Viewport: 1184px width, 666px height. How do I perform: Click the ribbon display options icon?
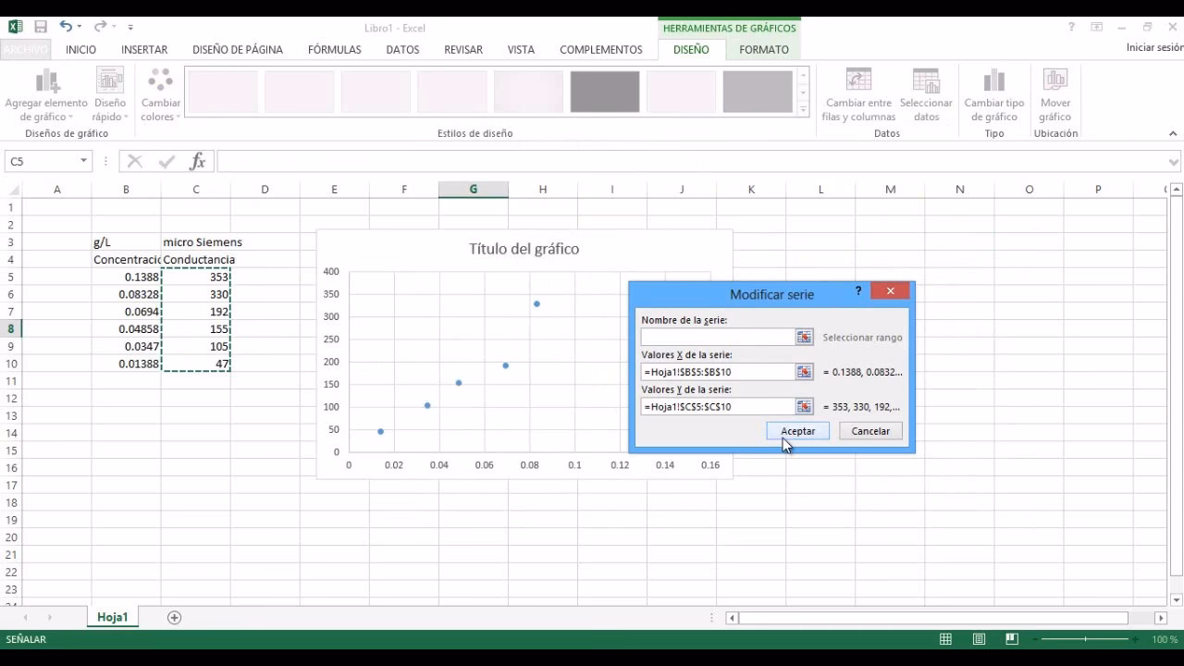click(1097, 28)
